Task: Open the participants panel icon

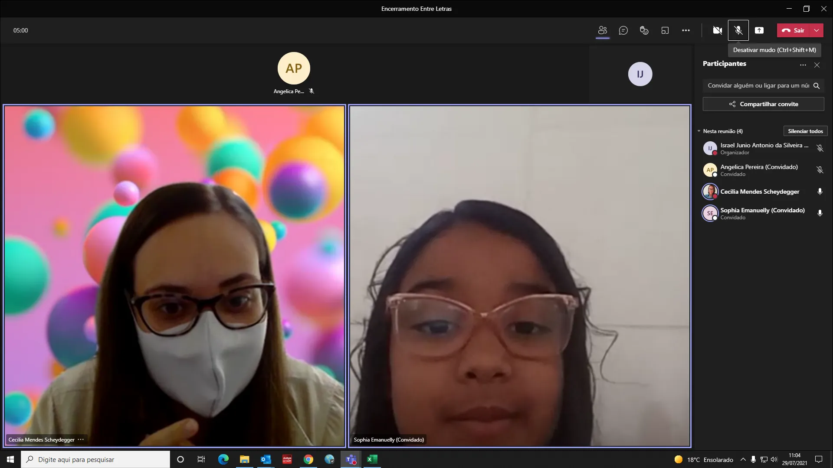Action: point(602,30)
